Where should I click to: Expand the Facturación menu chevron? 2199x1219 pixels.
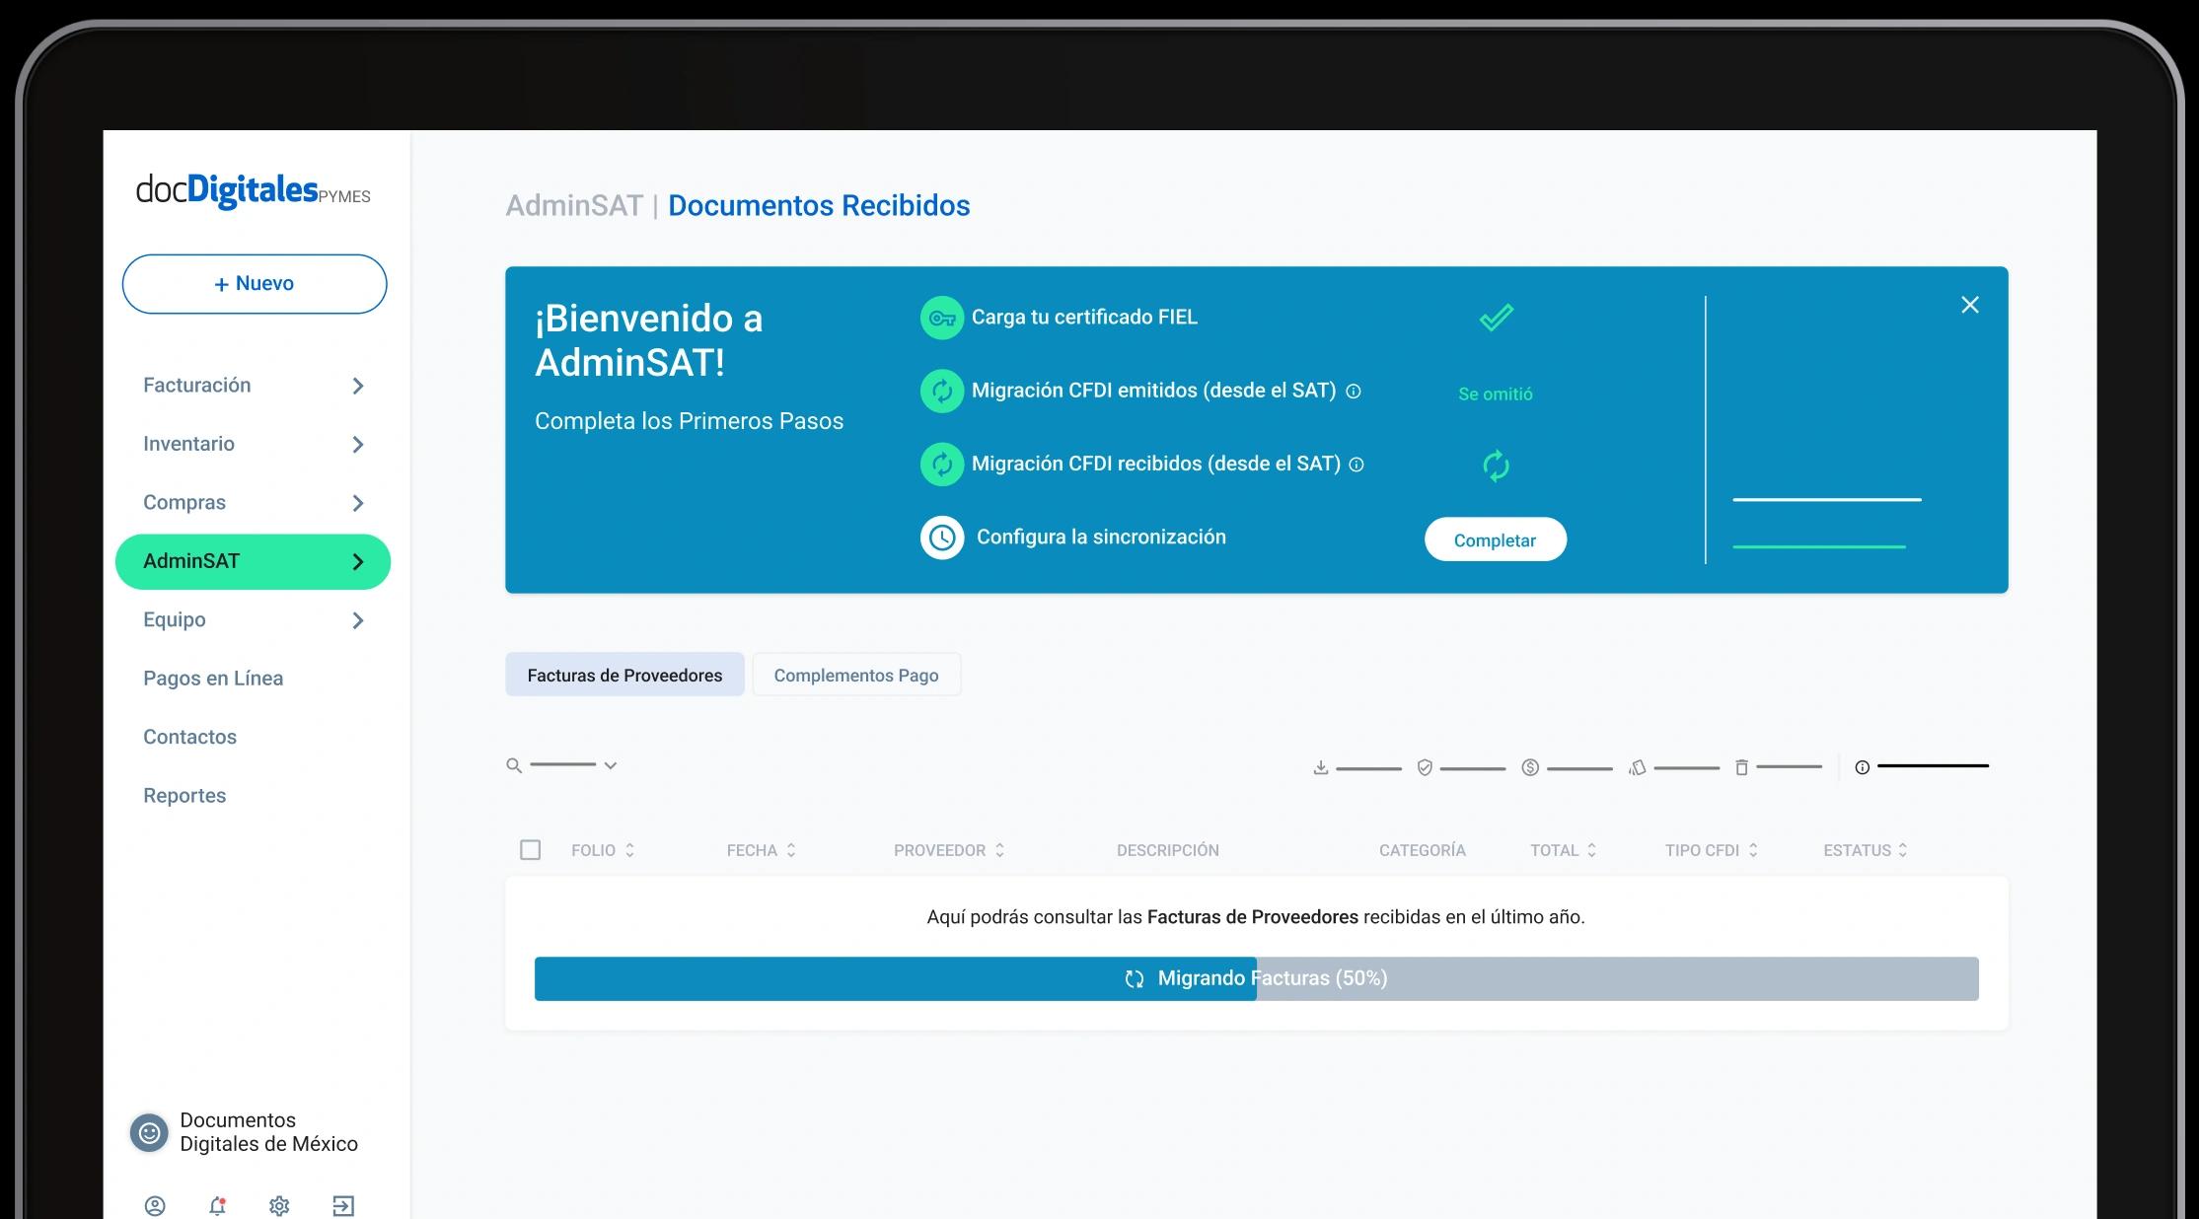[358, 386]
